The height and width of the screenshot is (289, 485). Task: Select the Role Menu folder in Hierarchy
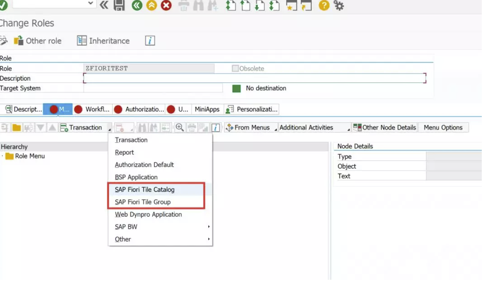25,156
